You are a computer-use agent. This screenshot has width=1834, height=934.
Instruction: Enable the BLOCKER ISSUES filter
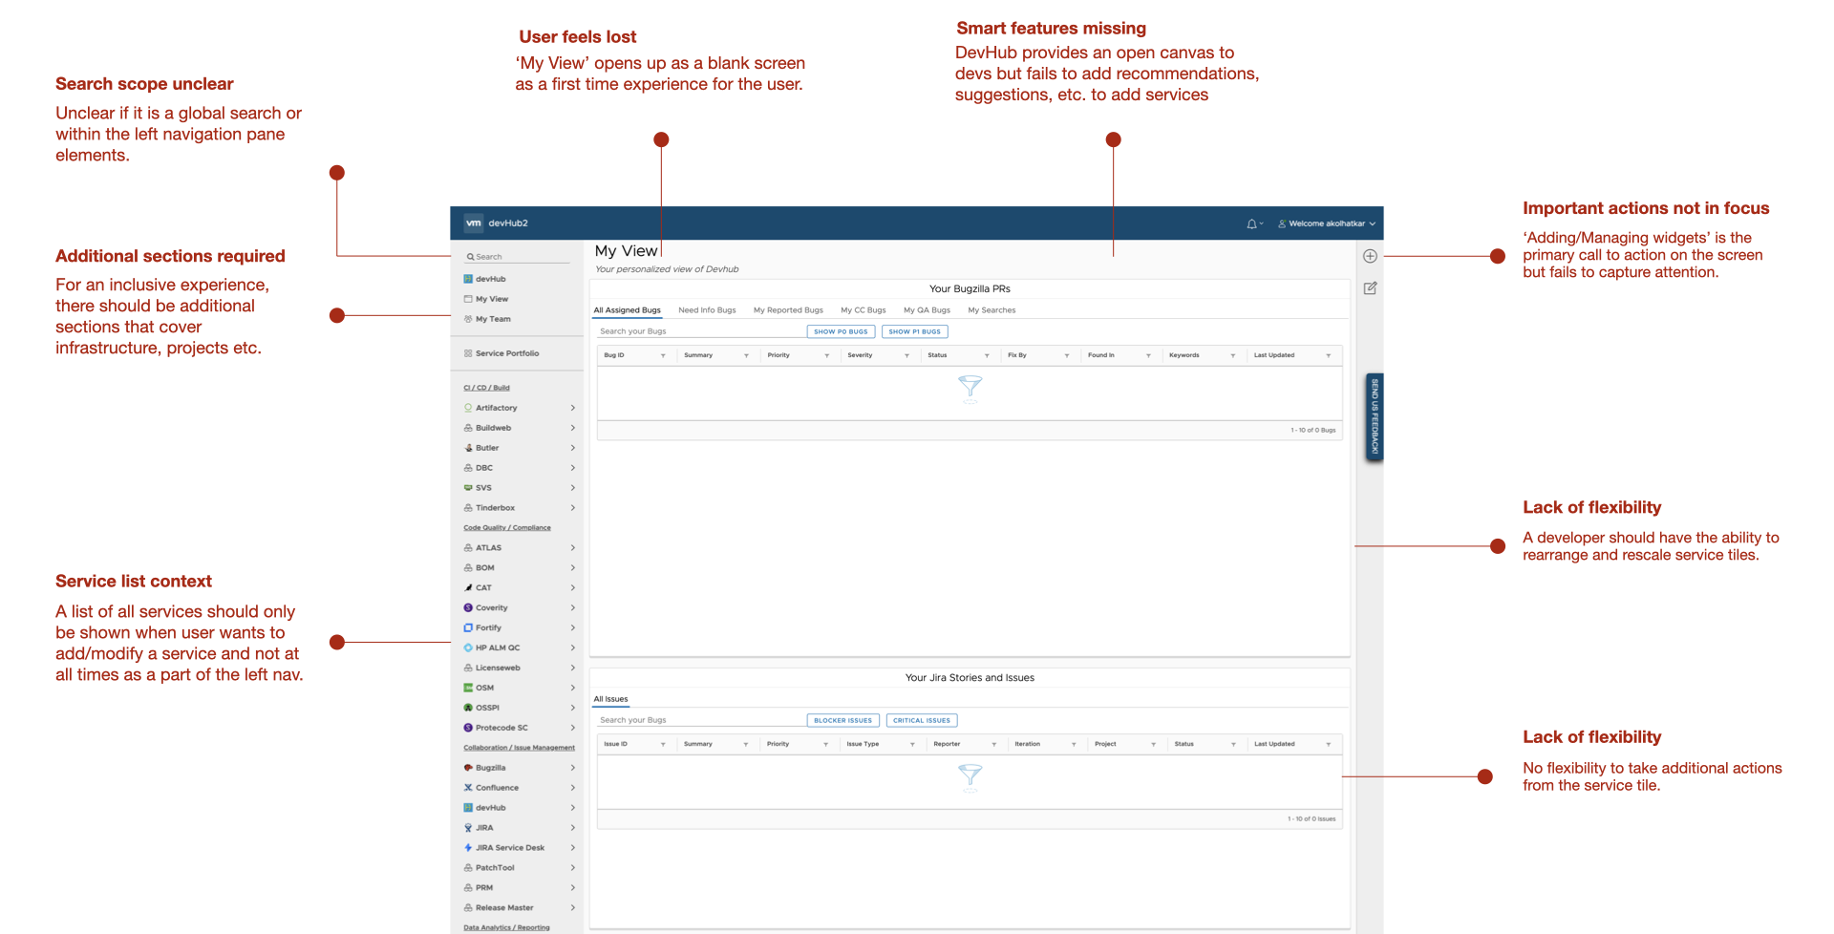[x=842, y=720]
